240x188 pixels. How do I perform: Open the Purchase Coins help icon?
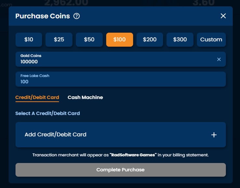click(77, 16)
